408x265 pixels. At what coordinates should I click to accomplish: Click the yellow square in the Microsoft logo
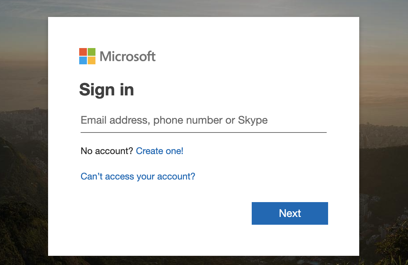(92, 60)
